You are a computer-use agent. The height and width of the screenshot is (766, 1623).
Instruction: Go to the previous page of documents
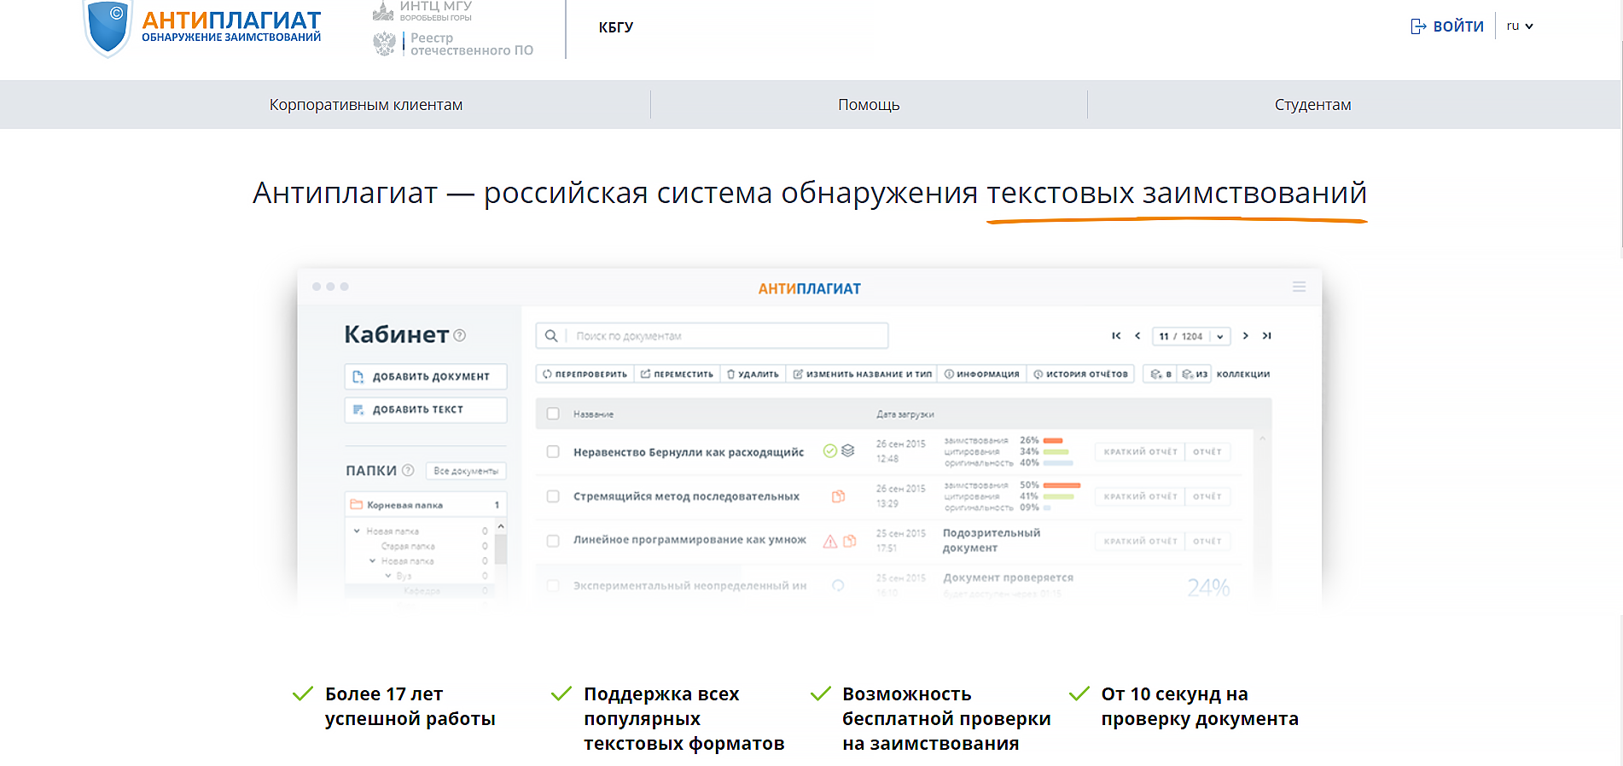point(1137,336)
